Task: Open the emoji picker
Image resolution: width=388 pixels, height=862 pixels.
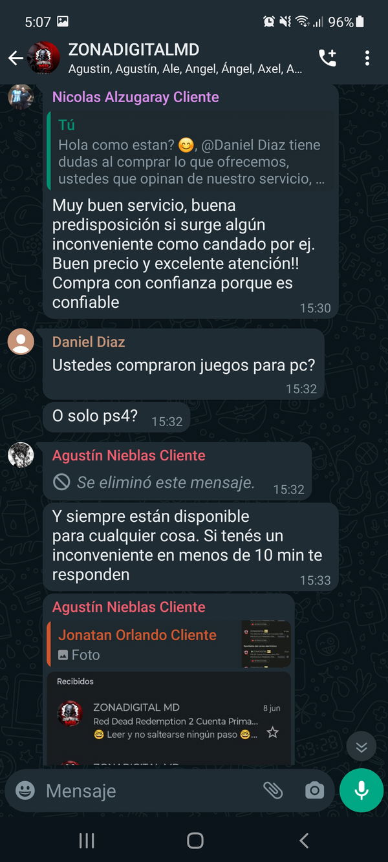Action: pyautogui.click(x=25, y=790)
